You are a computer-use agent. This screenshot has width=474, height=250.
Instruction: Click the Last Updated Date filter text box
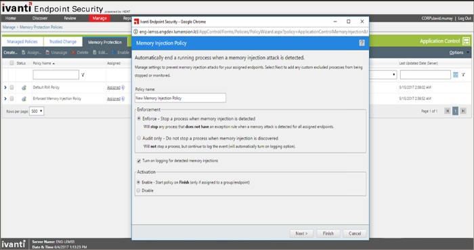(x=425, y=75)
